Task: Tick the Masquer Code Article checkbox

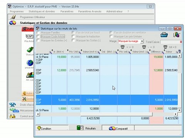Action: [38, 36]
